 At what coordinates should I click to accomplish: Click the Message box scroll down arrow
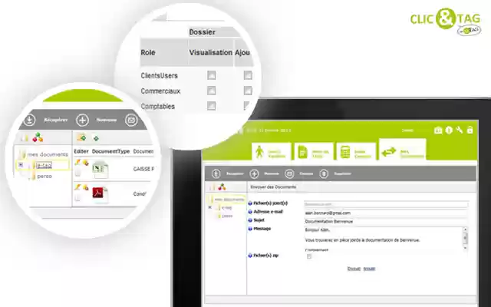pyautogui.click(x=466, y=247)
